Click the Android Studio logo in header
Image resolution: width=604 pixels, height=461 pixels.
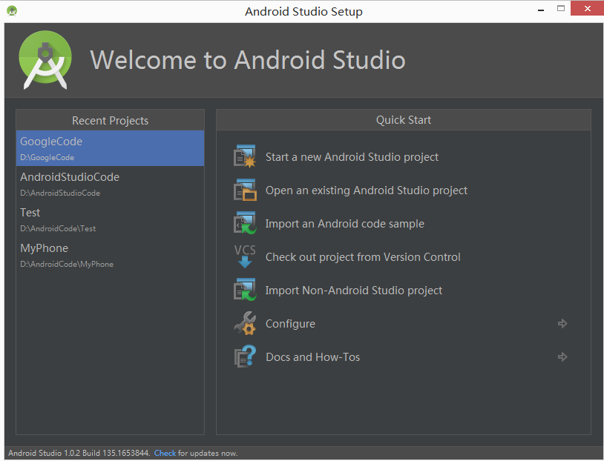coord(45,60)
